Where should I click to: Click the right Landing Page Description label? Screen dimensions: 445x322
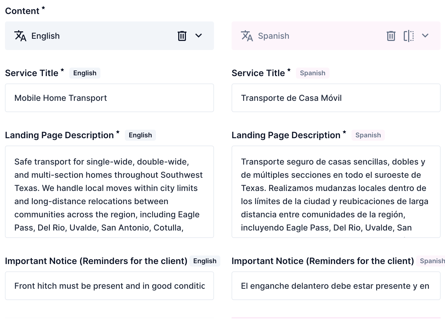point(286,135)
